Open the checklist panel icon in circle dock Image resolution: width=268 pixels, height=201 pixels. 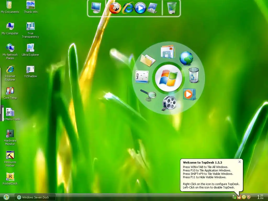[x=142, y=77]
